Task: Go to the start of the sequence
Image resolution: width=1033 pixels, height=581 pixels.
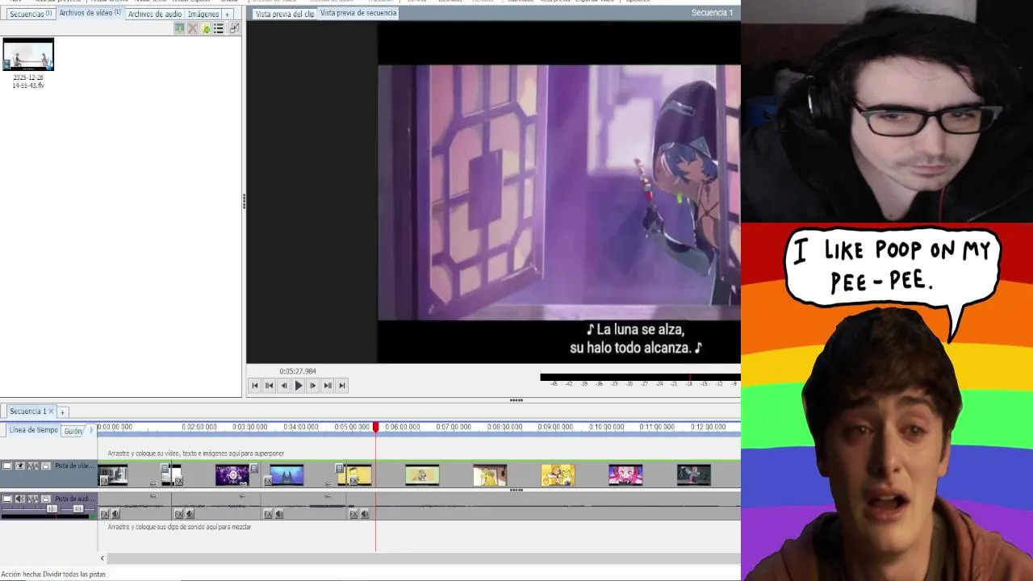Action: point(255,386)
